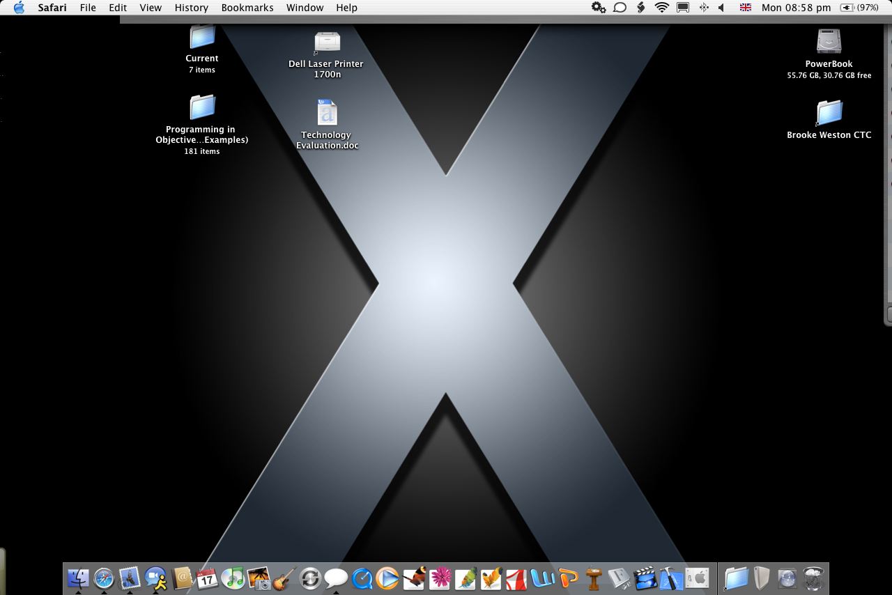The width and height of the screenshot is (892, 595).
Task: Open the Window menu
Action: click(305, 8)
